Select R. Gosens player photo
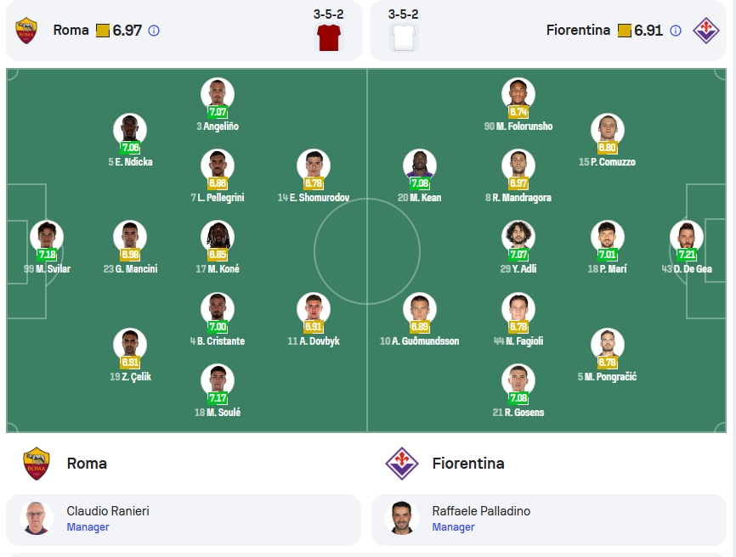This screenshot has width=736, height=557. tap(518, 380)
